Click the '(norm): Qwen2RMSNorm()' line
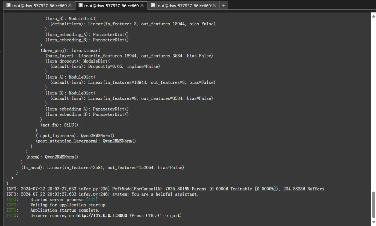The image size is (376, 226). pyautogui.click(x=52, y=157)
